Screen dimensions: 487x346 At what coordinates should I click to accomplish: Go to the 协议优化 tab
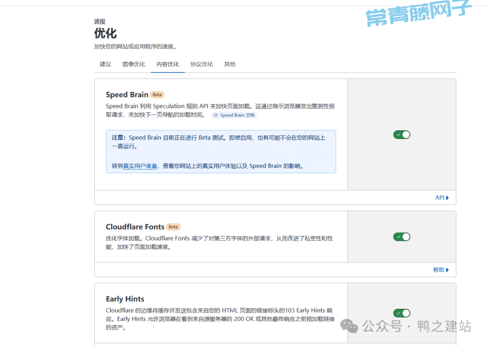click(202, 65)
